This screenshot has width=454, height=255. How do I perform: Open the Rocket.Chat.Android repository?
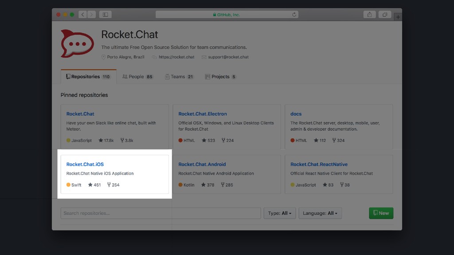click(202, 164)
